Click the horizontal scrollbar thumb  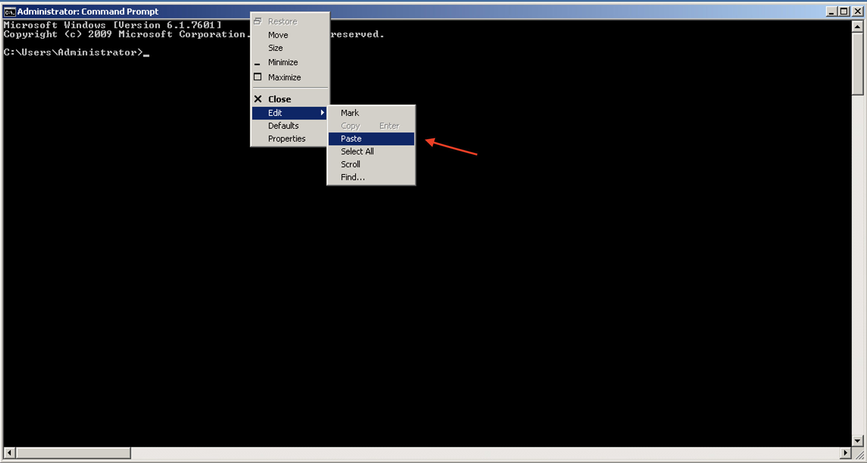tap(73, 453)
